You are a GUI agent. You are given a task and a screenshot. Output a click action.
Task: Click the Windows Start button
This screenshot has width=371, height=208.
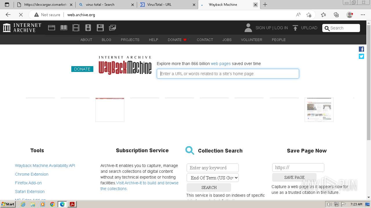(8, 204)
